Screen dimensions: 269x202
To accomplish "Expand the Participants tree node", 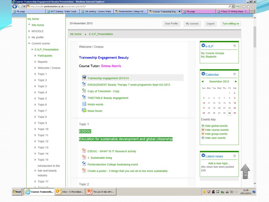I will pos(35,56).
